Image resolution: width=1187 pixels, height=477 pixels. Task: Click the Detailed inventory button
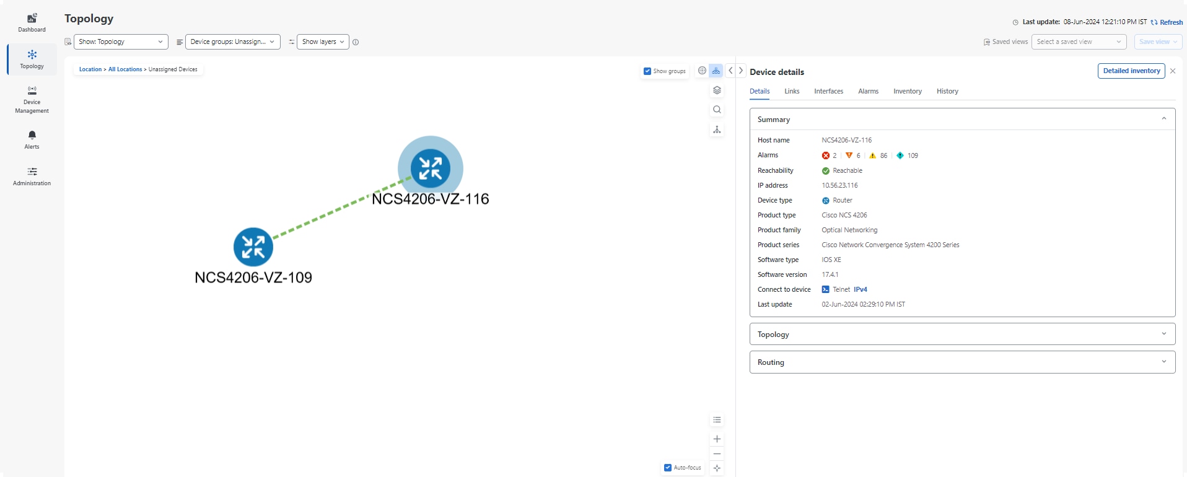(x=1131, y=71)
